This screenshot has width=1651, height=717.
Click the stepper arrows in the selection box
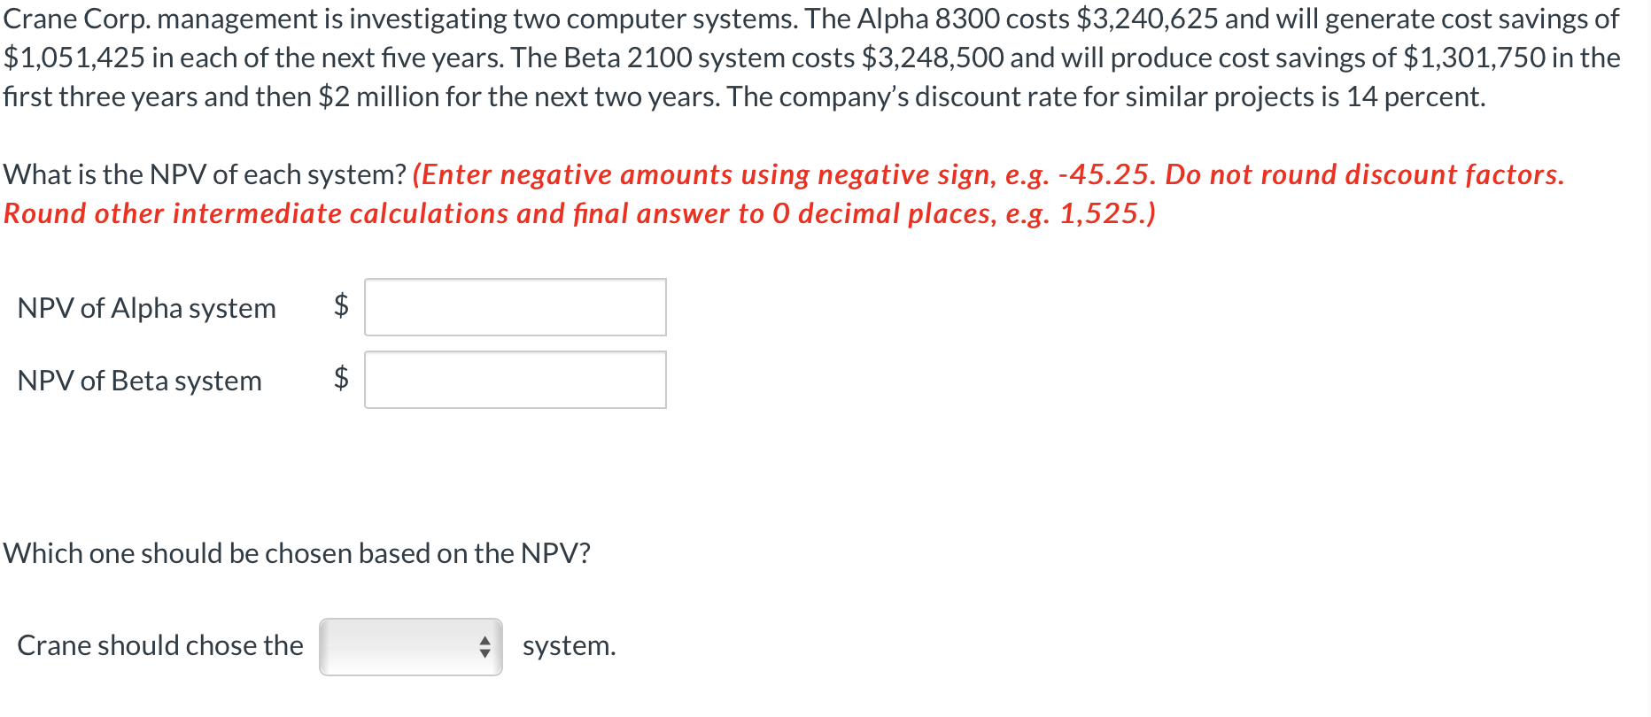click(x=485, y=645)
